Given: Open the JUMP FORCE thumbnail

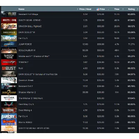Looking at the screenshot, I should pyautogui.click(x=9, y=44).
